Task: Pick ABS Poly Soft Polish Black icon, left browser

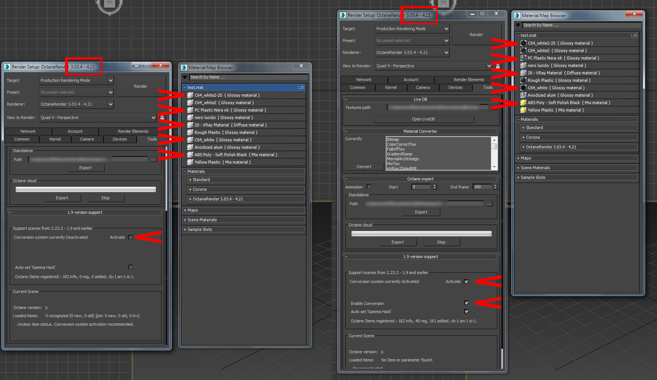Action: click(190, 155)
